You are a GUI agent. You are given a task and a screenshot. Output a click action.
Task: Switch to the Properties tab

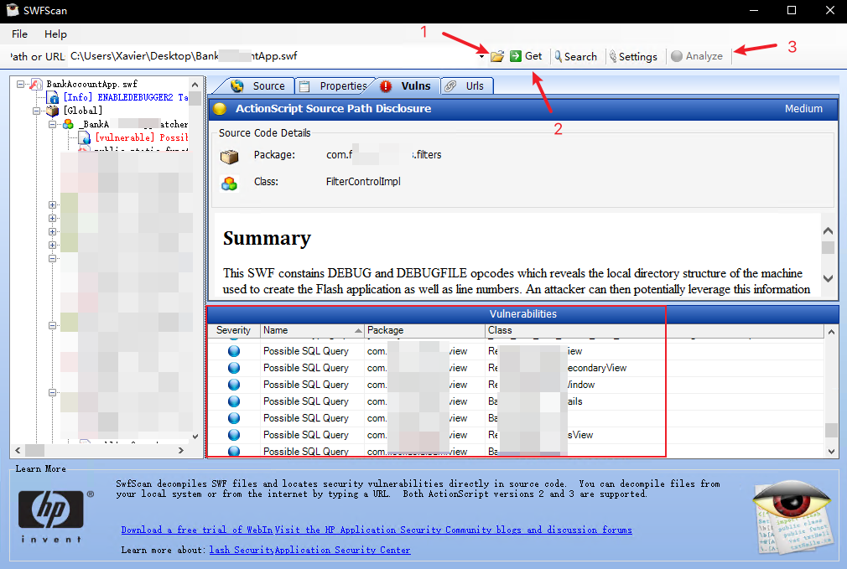coord(334,85)
